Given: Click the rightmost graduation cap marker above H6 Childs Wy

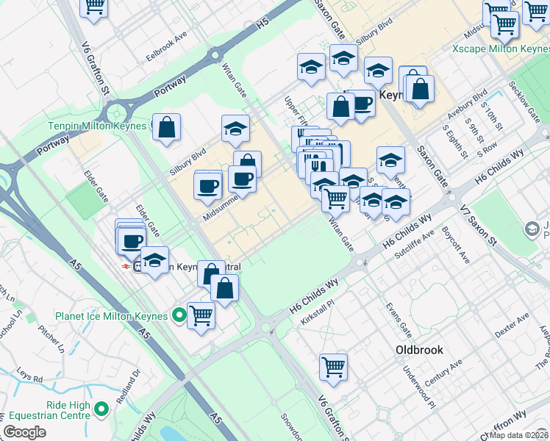Looking at the screenshot, I should [x=396, y=203].
